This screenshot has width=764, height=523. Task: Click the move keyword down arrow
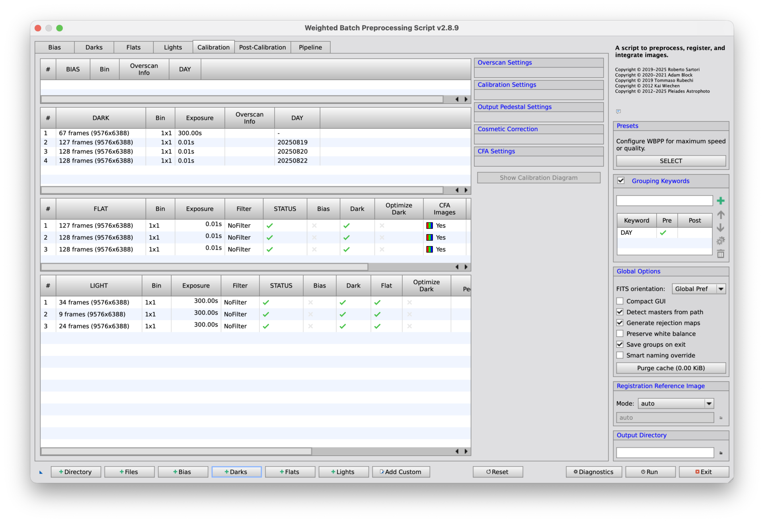(720, 228)
